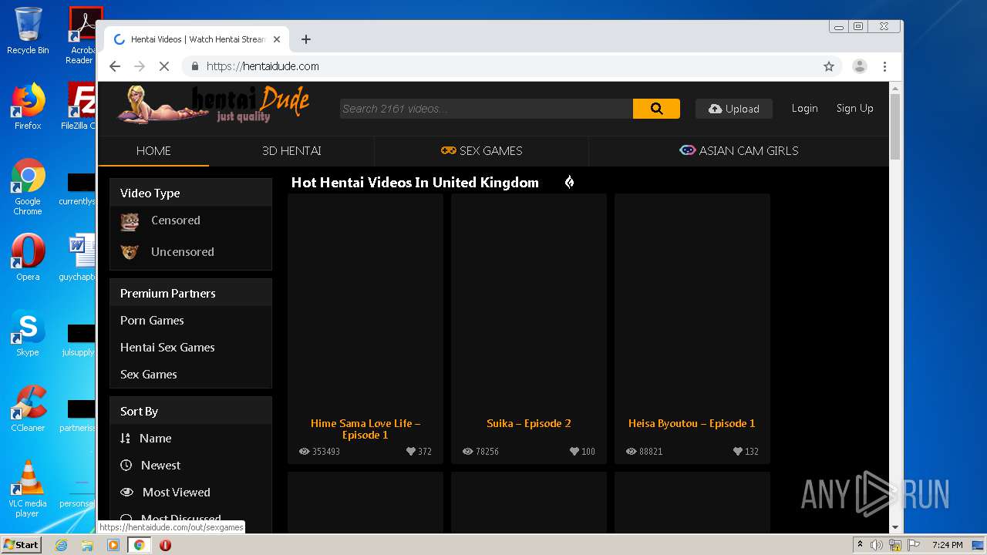This screenshot has height=555, width=987.
Task: Click the volume speaker tray icon
Action: (877, 545)
